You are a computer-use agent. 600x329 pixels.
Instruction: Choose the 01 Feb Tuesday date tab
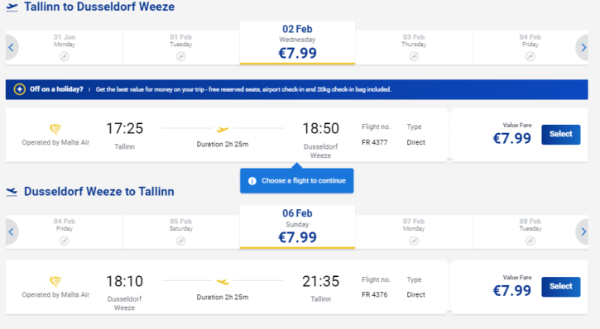181,47
